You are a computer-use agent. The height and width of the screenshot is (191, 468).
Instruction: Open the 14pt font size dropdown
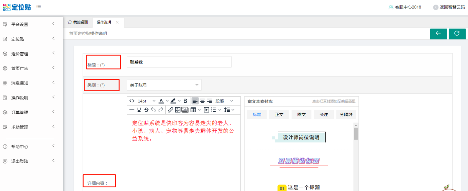tap(147, 101)
